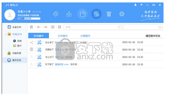Screen dimensions: 170x99
Task: Open the settings gear icon
Action: (x=122, y=14)
